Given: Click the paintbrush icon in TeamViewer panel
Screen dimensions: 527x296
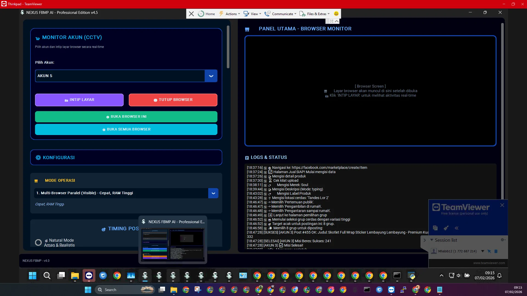Looking at the screenshot, I should point(446,228).
